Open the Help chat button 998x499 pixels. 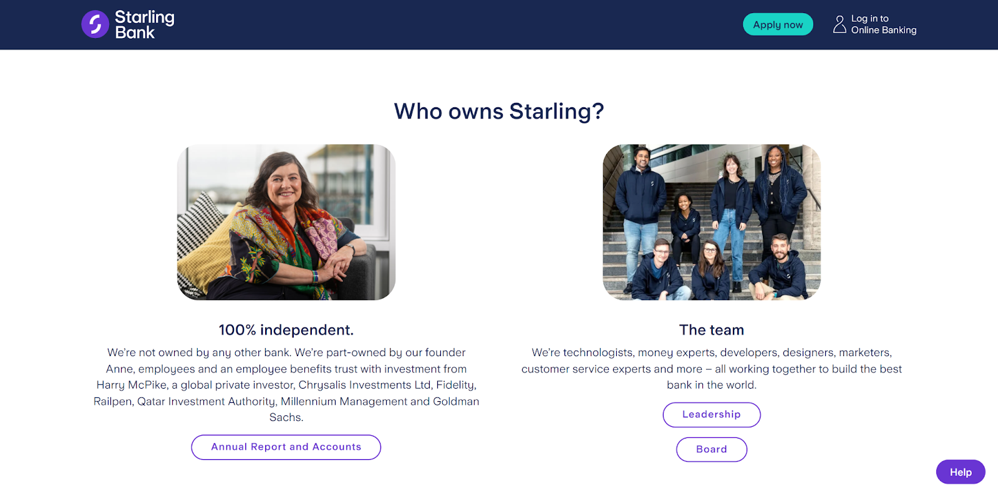click(x=960, y=472)
